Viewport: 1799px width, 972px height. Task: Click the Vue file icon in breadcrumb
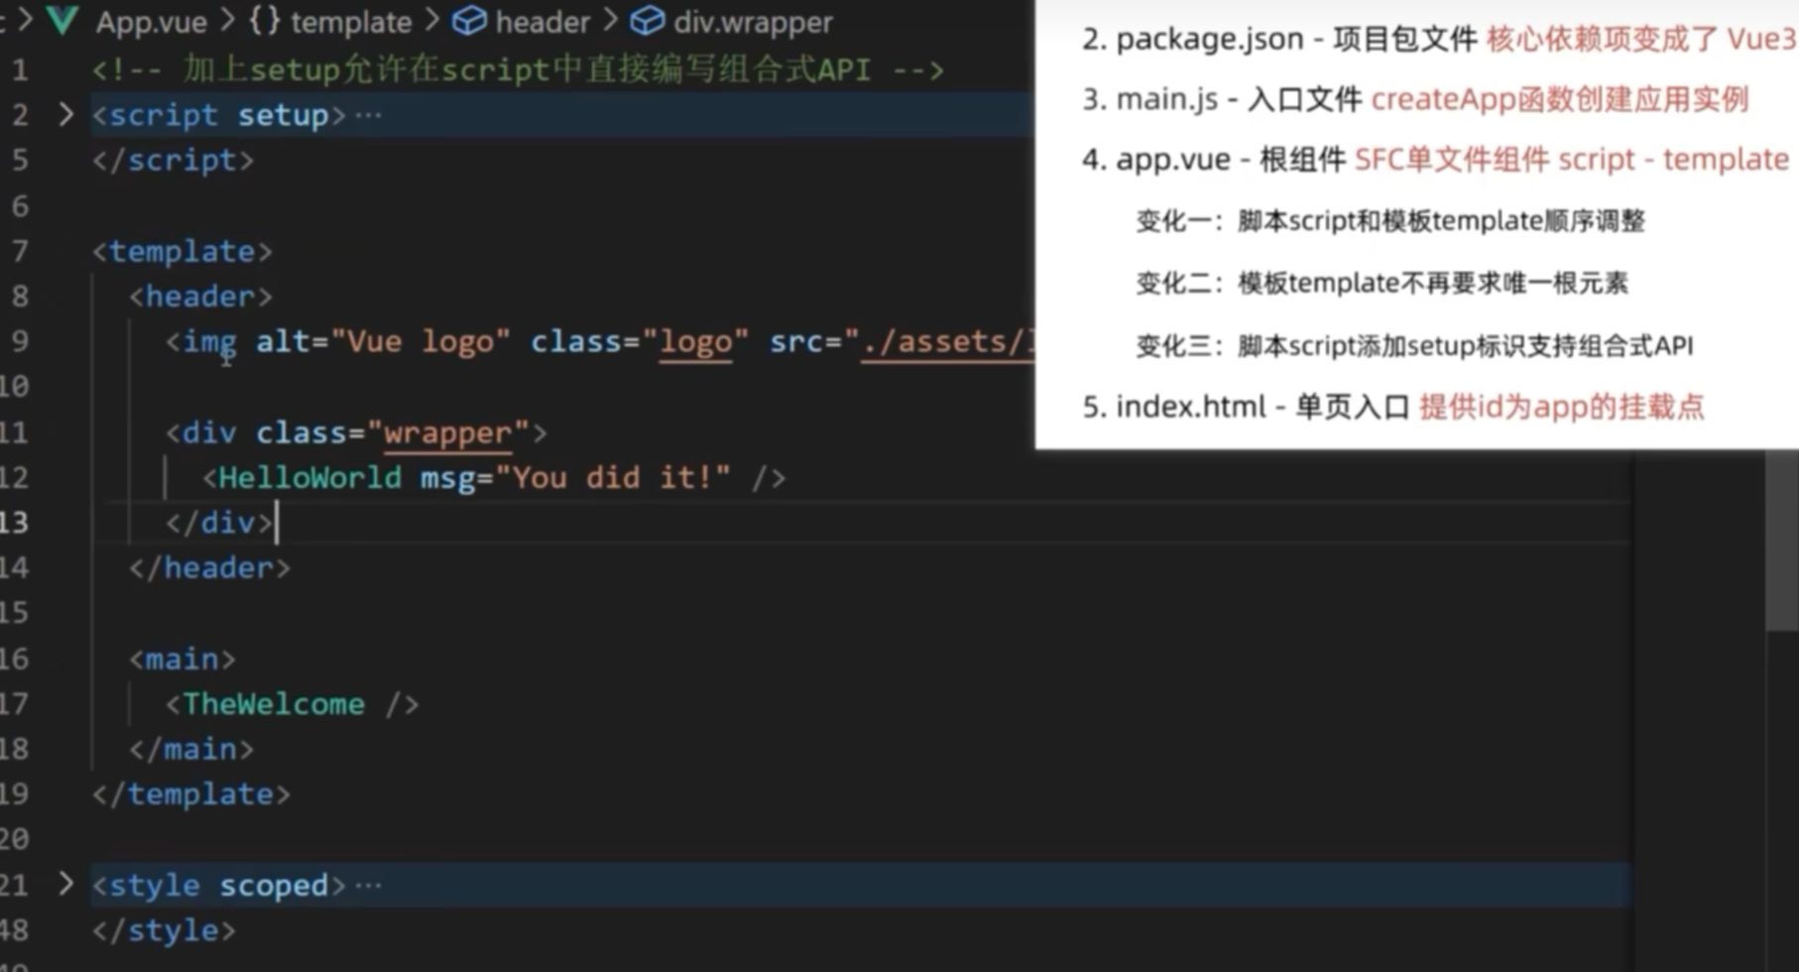click(62, 21)
